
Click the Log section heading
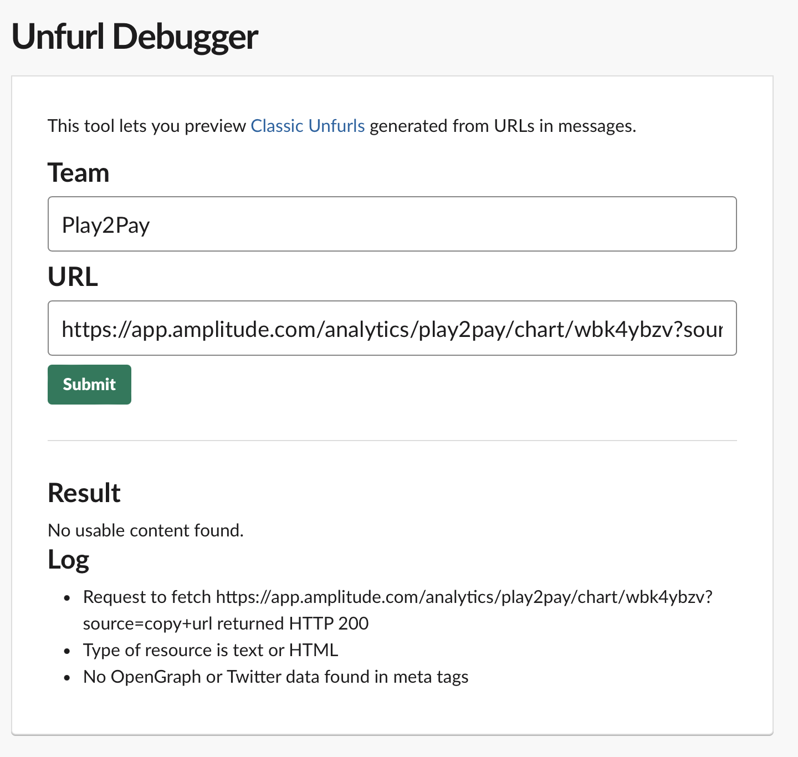69,559
